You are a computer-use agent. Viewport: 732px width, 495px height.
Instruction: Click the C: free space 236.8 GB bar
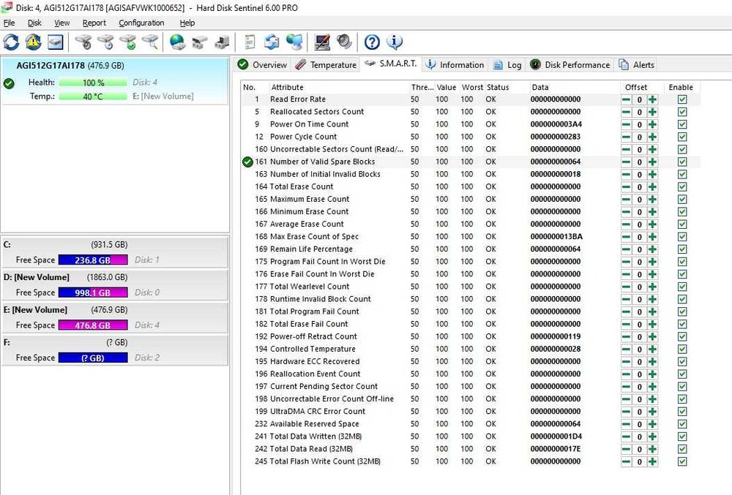click(93, 260)
